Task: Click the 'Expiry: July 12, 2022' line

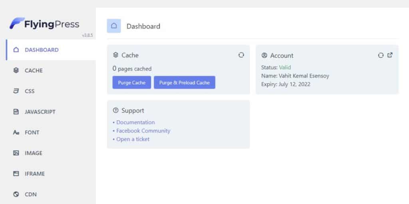Action: pyautogui.click(x=286, y=84)
